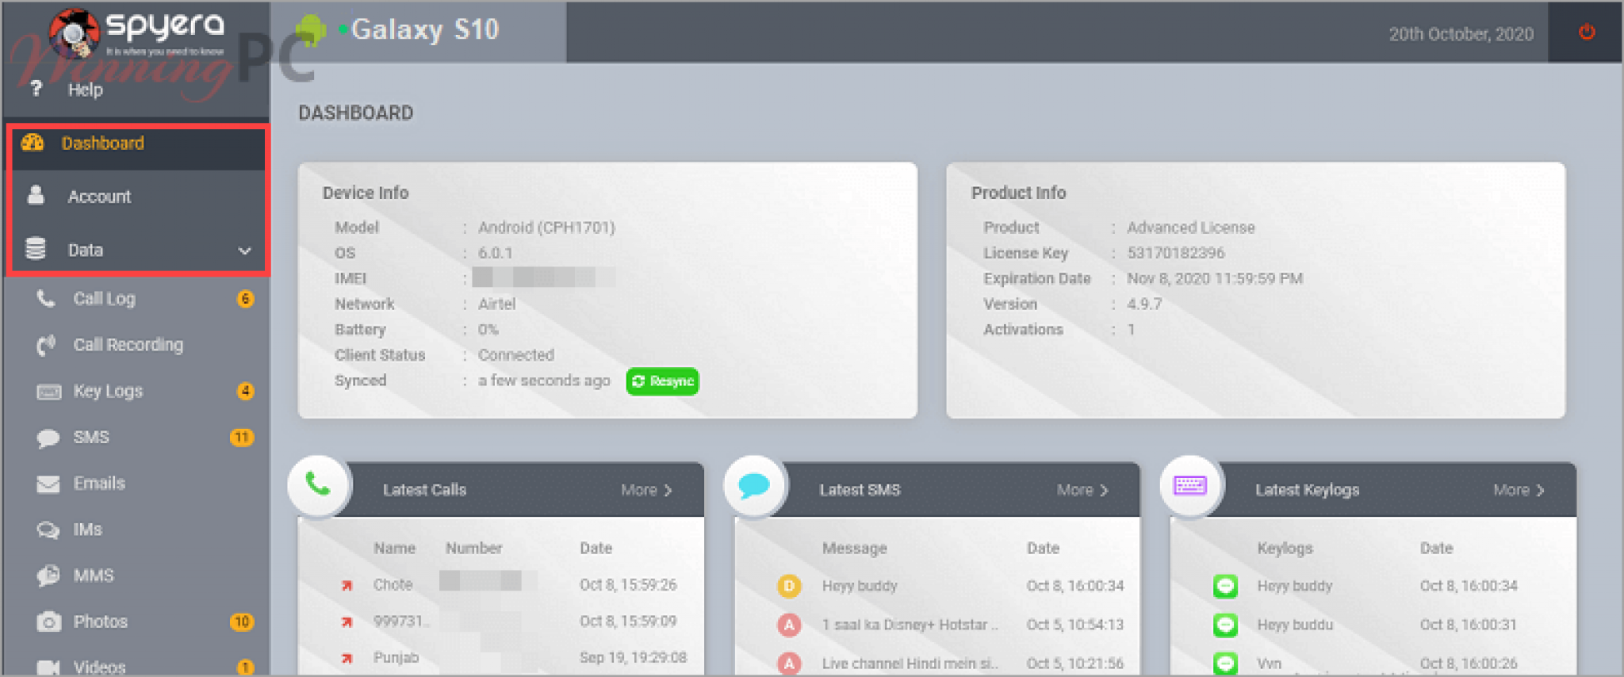
Task: Select the Chote call log row
Action: tap(501, 585)
